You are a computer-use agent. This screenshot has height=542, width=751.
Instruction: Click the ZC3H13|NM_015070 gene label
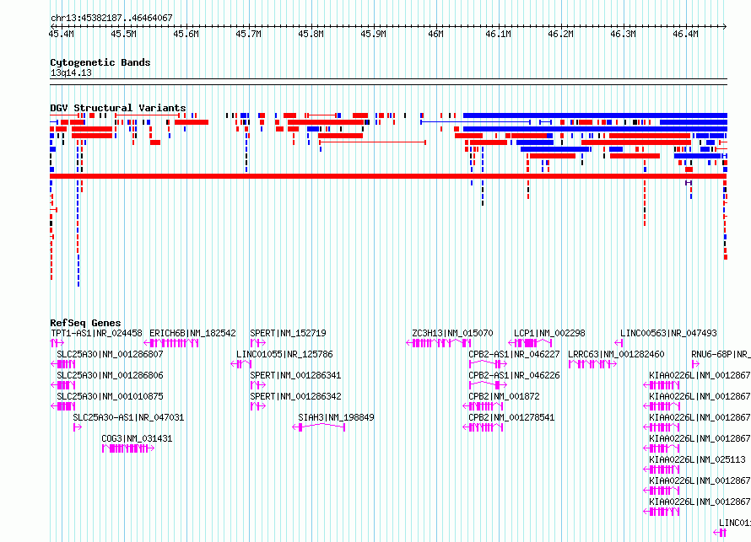point(452,334)
